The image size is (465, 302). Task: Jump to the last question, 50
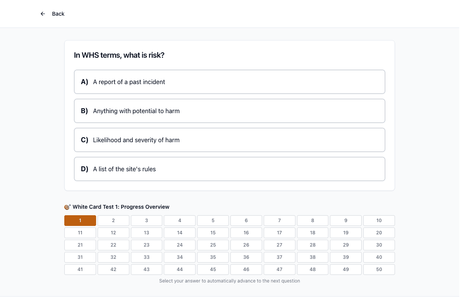(379, 270)
